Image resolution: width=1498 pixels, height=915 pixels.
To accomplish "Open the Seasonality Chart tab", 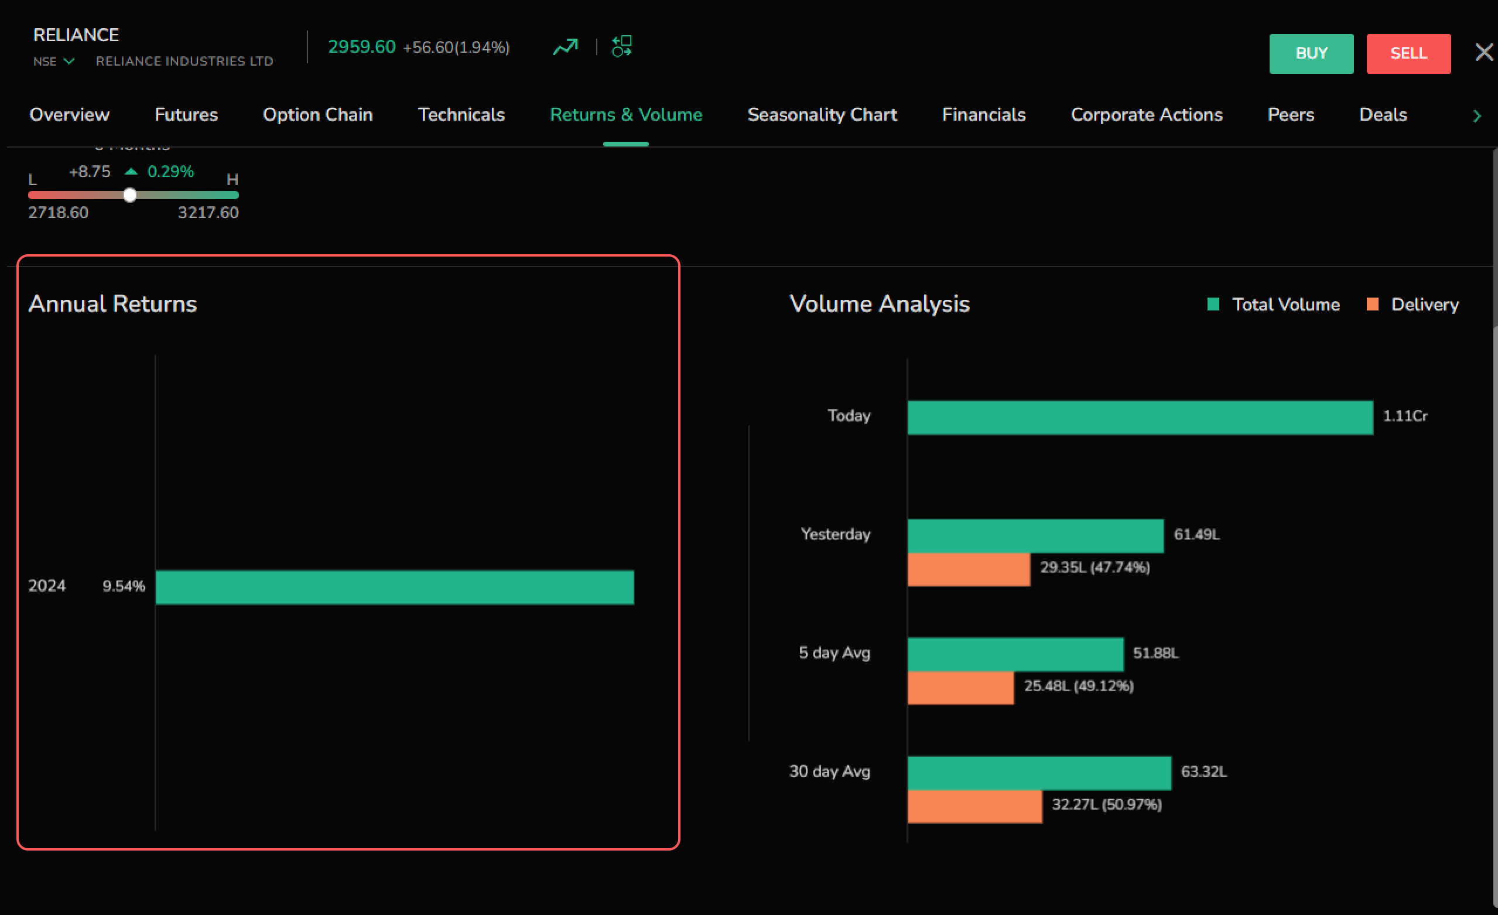I will (822, 115).
